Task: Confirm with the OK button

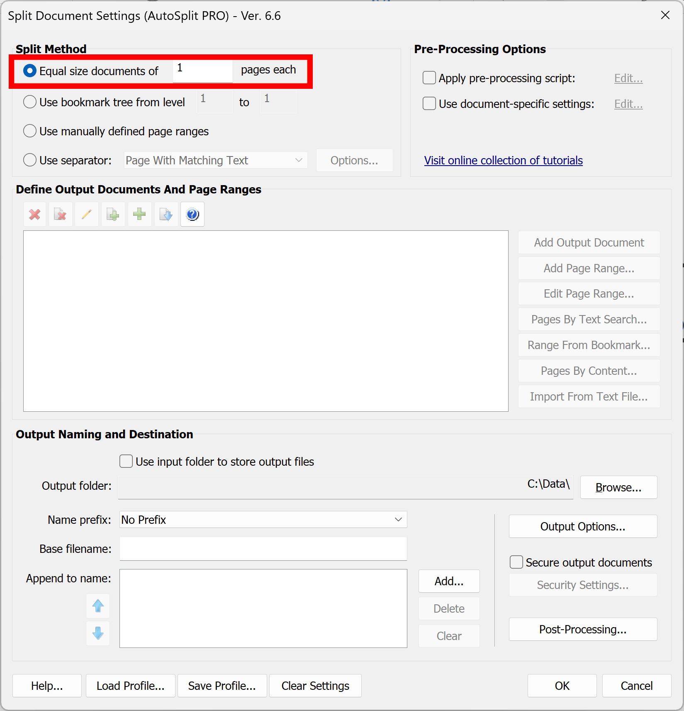Action: pyautogui.click(x=562, y=686)
